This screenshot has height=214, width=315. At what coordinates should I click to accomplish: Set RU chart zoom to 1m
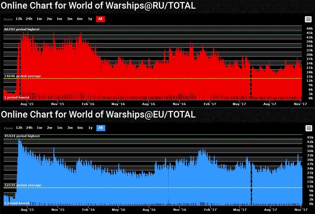tap(59, 19)
